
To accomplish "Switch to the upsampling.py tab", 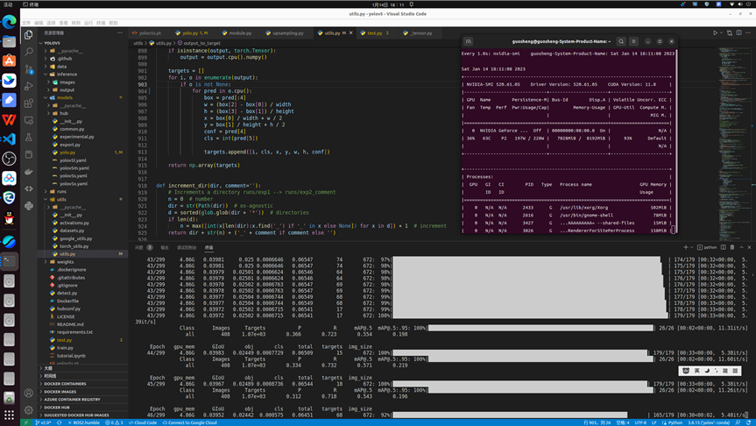I will (287, 33).
